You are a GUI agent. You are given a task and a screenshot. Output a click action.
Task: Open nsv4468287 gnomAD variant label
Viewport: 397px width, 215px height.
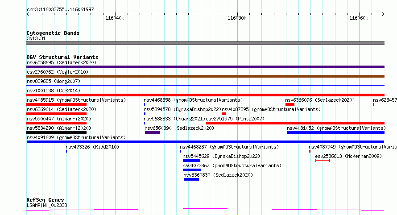229,147
